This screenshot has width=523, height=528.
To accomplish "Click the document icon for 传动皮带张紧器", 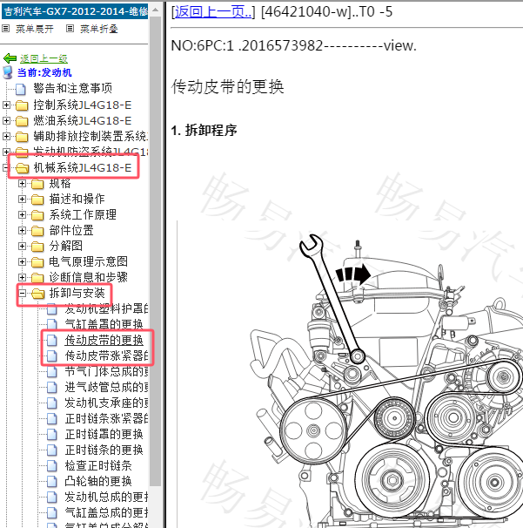I will 52,356.
